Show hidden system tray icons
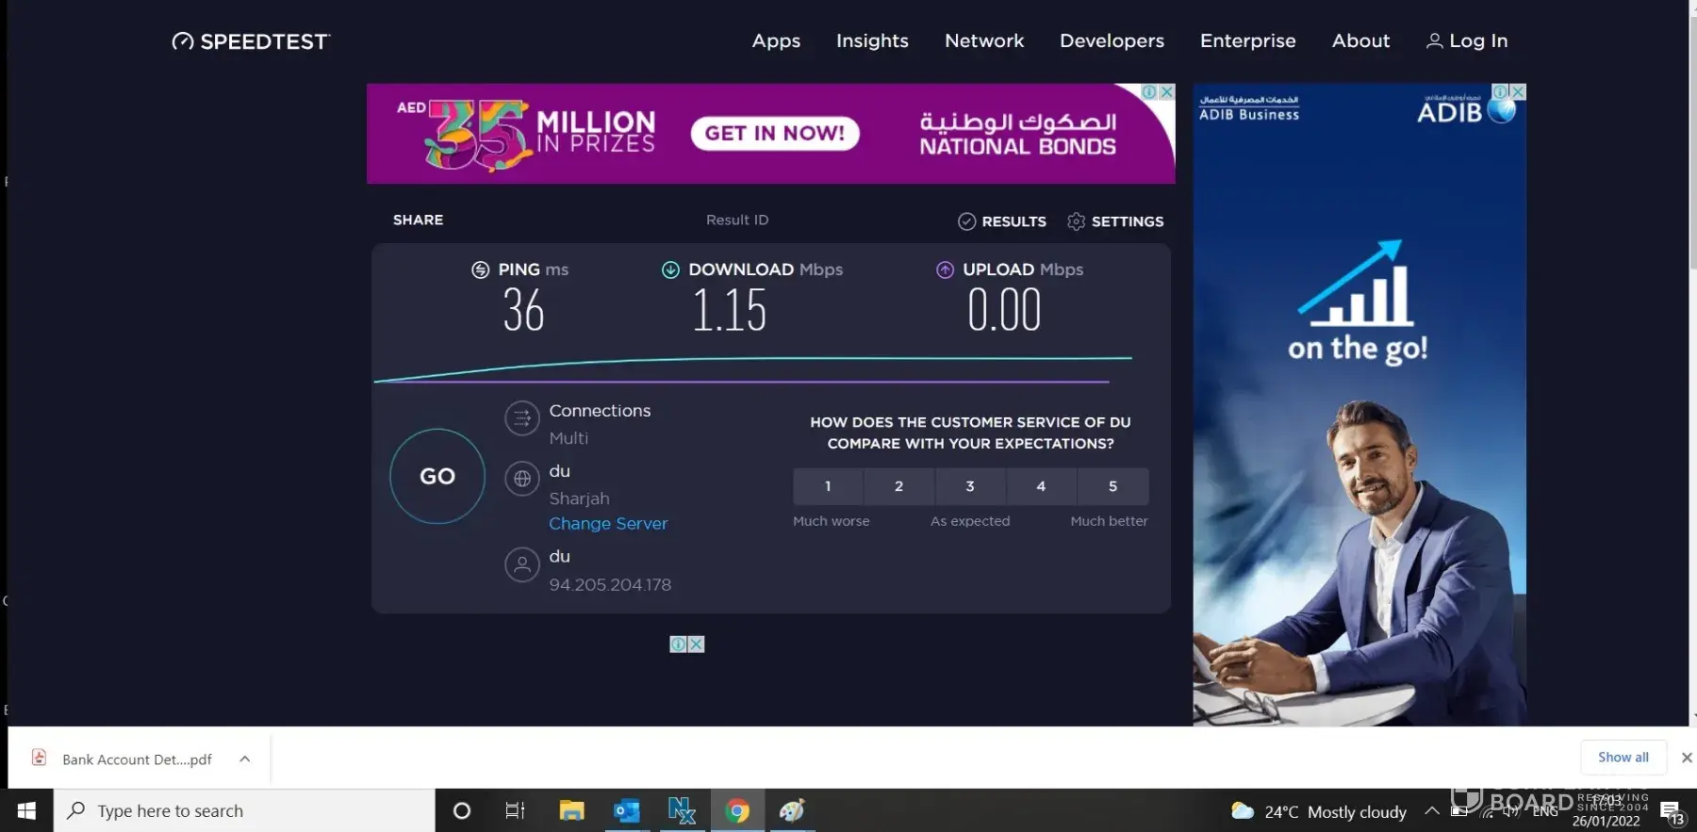Image resolution: width=1697 pixels, height=832 pixels. click(x=1431, y=810)
